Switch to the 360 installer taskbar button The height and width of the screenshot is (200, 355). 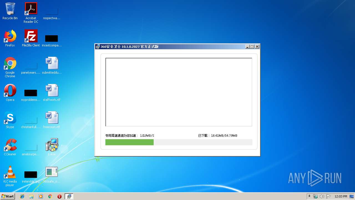point(69,196)
